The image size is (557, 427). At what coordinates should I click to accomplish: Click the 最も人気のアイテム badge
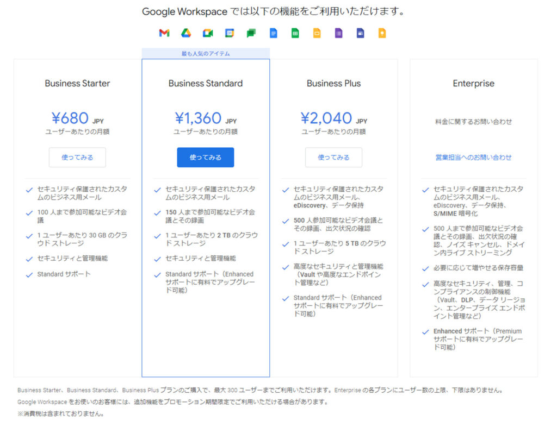point(206,54)
